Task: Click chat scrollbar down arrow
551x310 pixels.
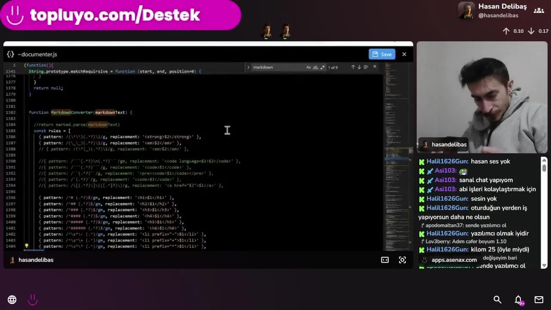Action: (544, 265)
